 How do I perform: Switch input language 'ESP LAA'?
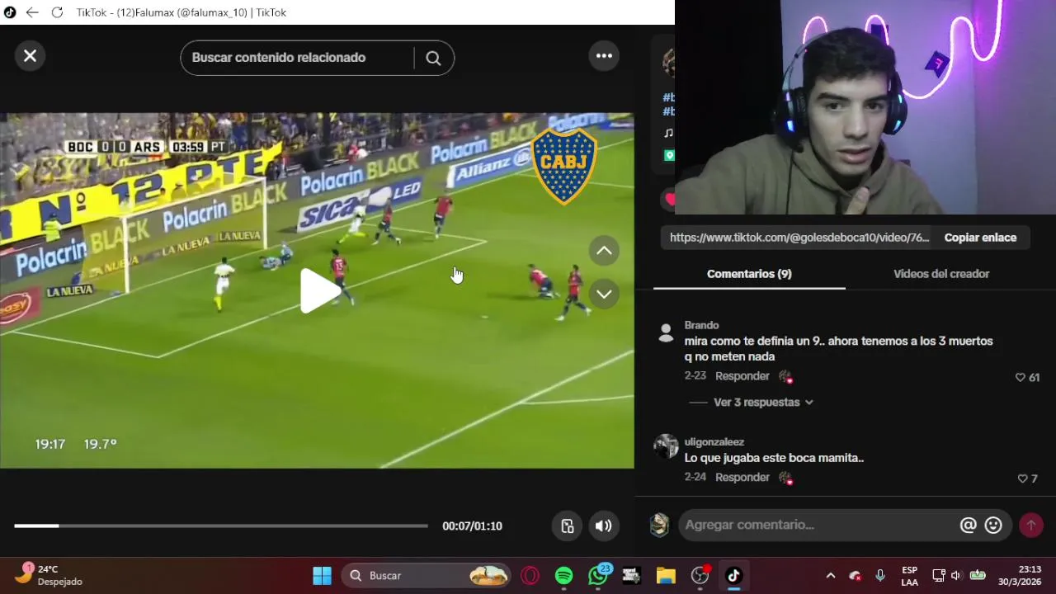coord(909,576)
